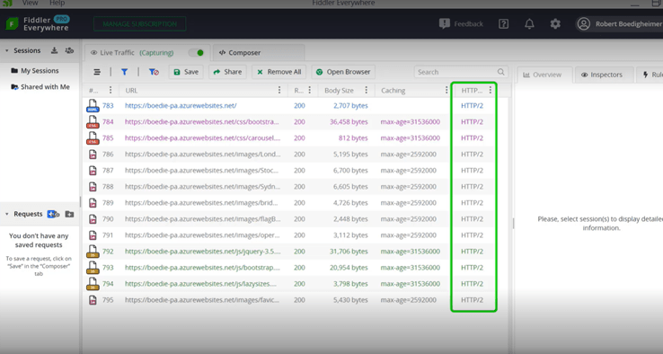Create new request folder icon

[70, 214]
